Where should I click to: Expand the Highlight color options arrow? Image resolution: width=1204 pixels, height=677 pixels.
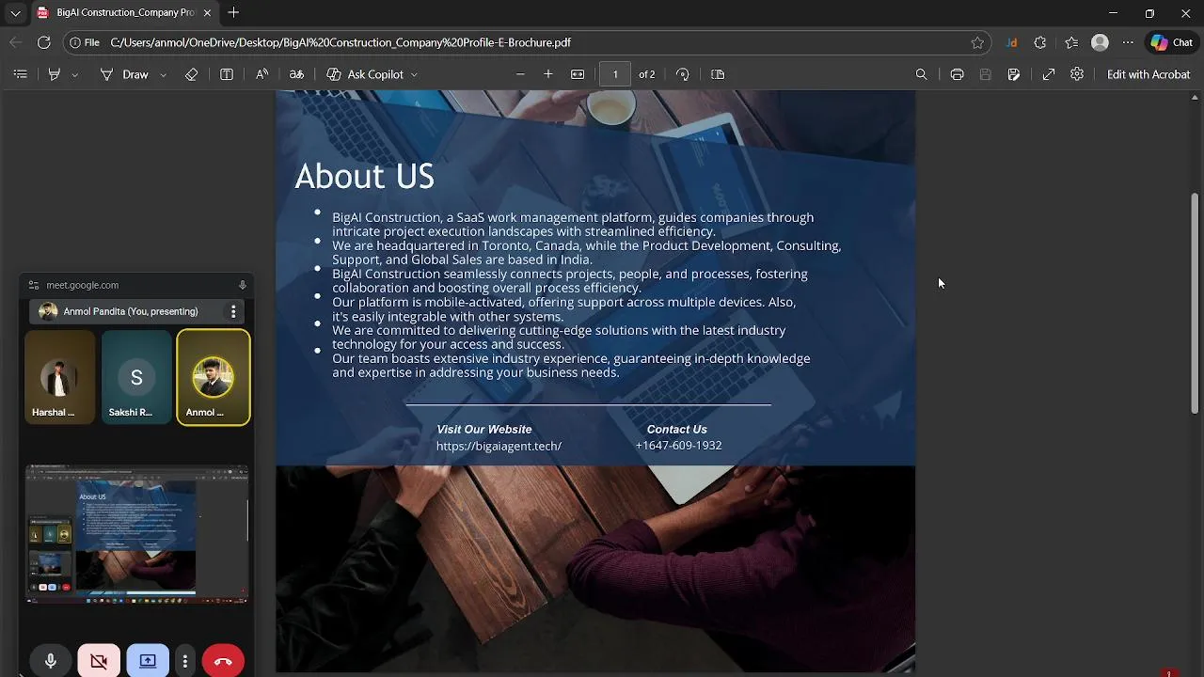tap(75, 74)
